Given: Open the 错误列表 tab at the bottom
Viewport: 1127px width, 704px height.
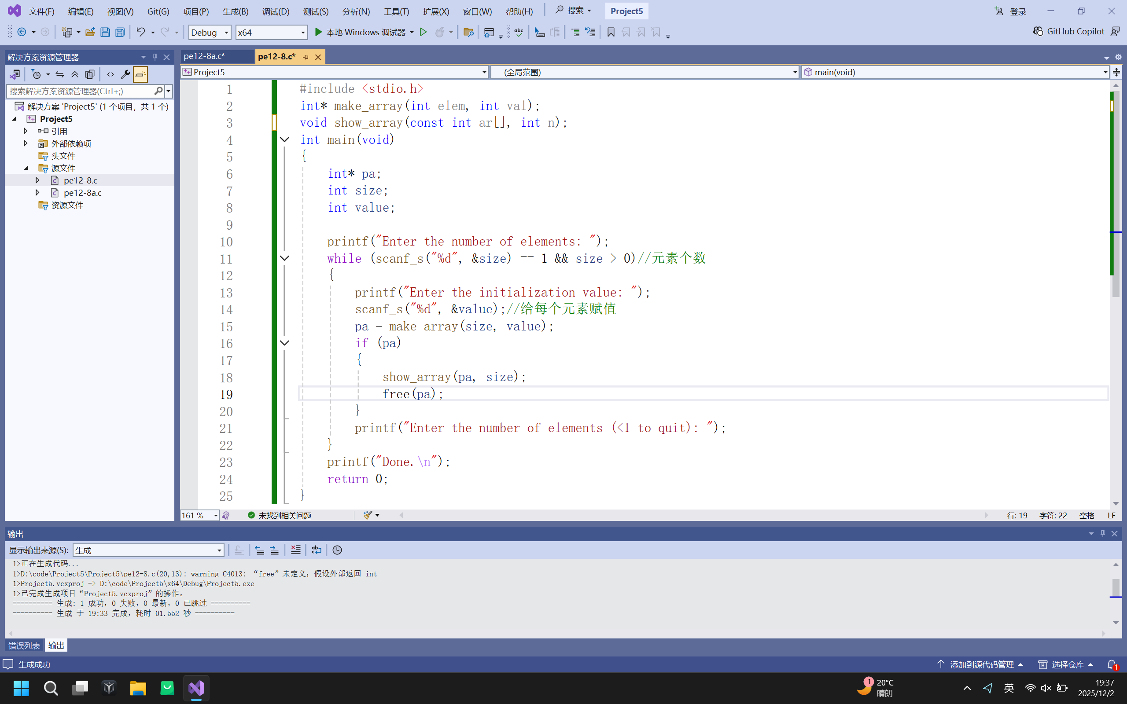Looking at the screenshot, I should click(x=24, y=645).
